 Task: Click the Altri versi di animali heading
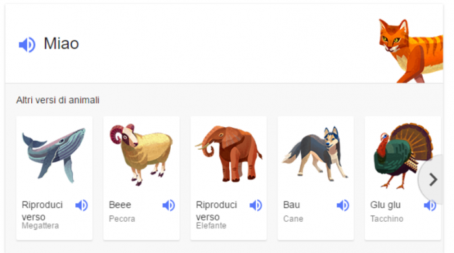pyautogui.click(x=58, y=100)
